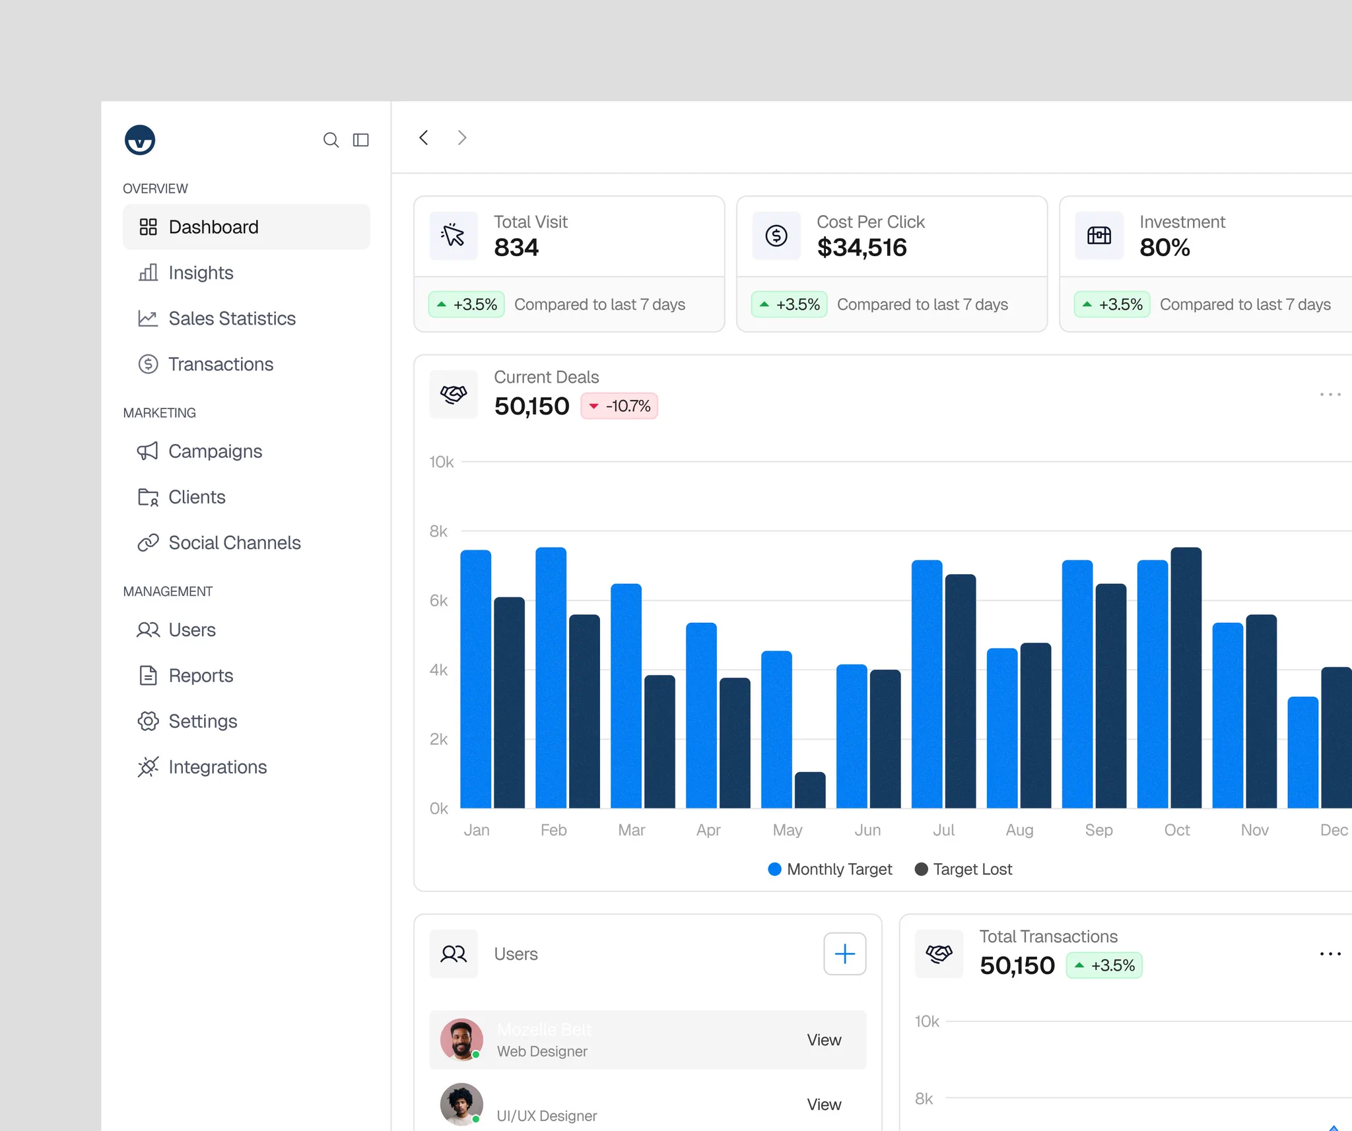The image size is (1352, 1131).
Task: View the Web Designer user
Action: pyautogui.click(x=824, y=1040)
